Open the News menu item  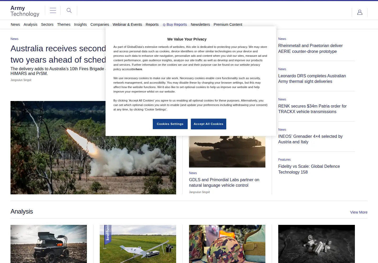point(15,24)
